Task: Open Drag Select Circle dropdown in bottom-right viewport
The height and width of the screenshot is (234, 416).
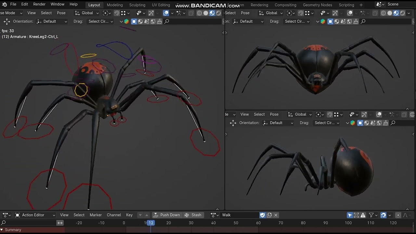Action: point(326,123)
